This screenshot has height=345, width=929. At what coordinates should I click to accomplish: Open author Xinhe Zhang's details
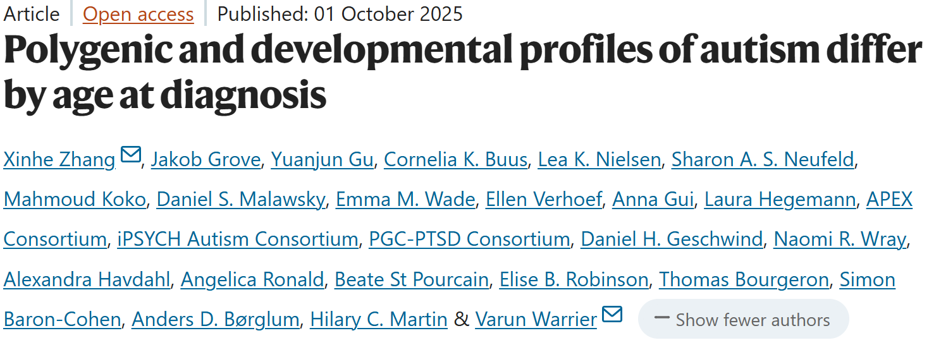[59, 160]
